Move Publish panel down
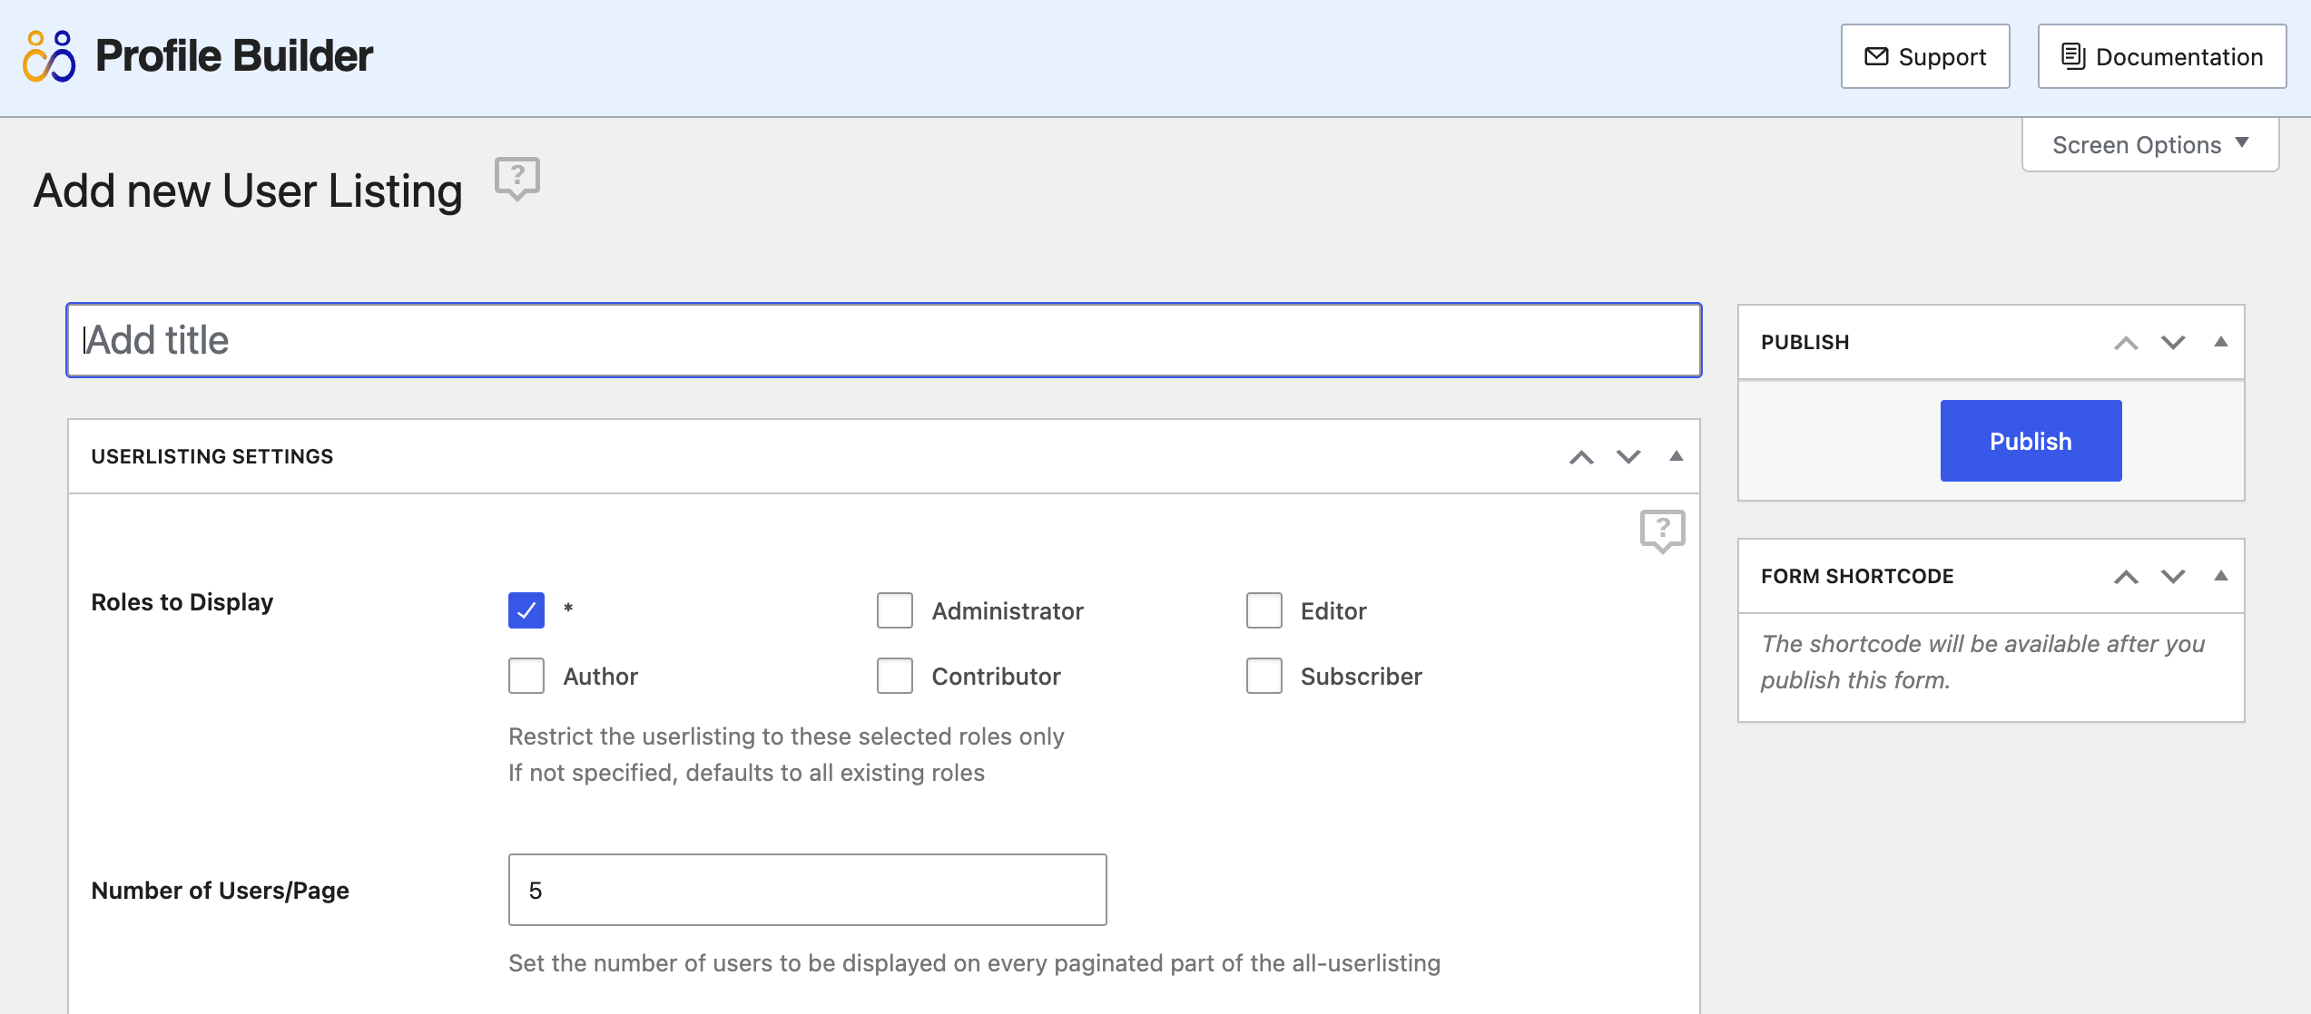2311x1014 pixels. (x=2173, y=343)
